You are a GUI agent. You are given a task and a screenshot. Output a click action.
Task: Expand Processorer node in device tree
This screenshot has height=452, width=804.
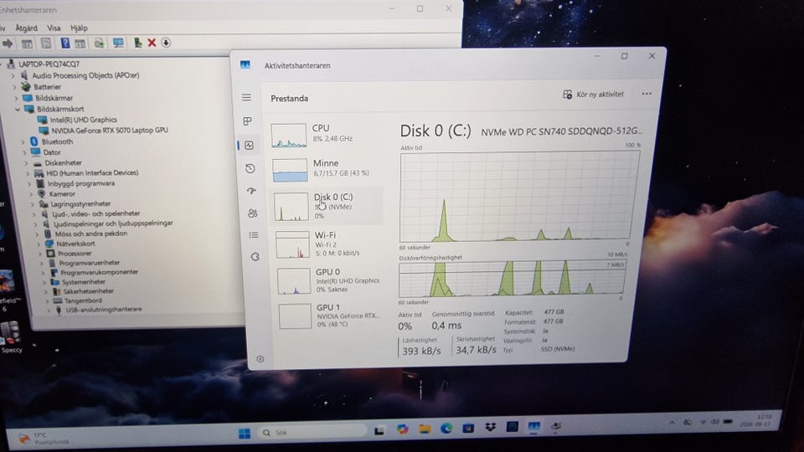(40, 254)
